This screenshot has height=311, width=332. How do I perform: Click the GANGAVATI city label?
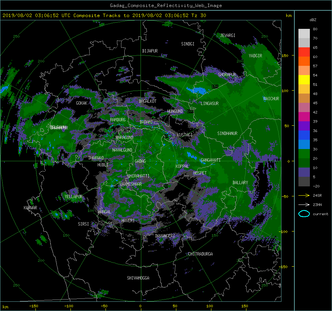click(211, 160)
